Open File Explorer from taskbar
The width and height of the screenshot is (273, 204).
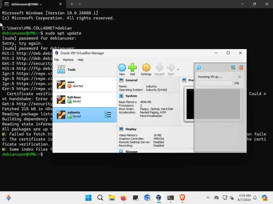112,198
